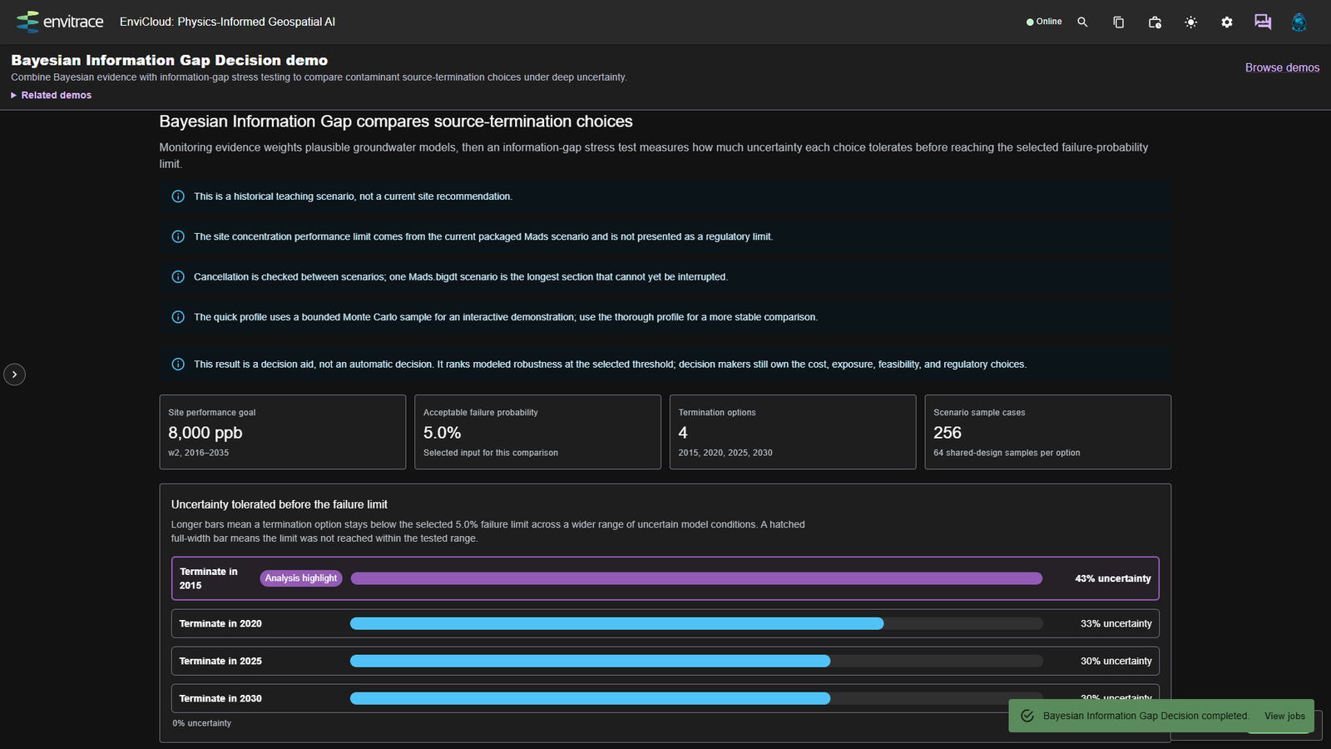Click the 'Terminate in 2025' row label

tap(220, 661)
